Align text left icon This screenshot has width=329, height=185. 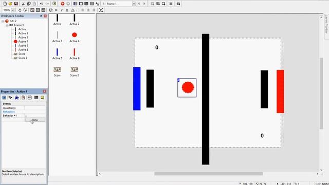(83, 10)
